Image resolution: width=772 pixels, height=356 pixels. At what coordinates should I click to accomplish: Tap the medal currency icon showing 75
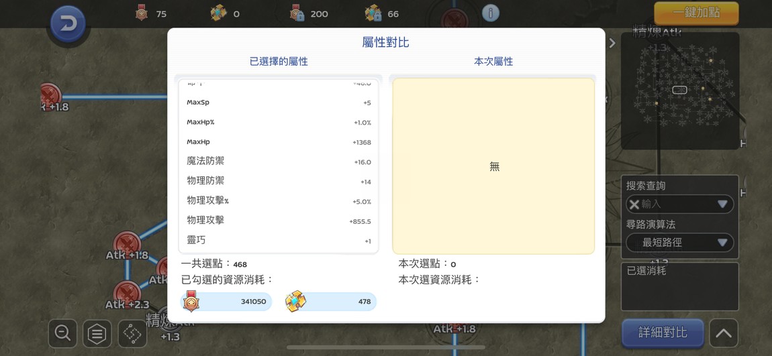142,13
